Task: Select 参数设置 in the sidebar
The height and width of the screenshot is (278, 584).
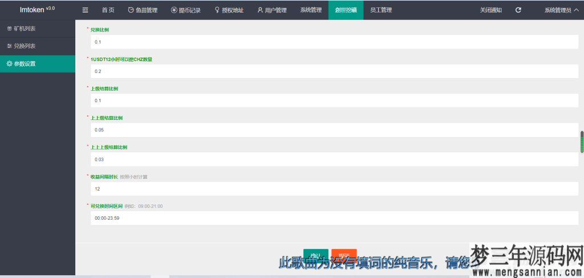Action: 38,64
